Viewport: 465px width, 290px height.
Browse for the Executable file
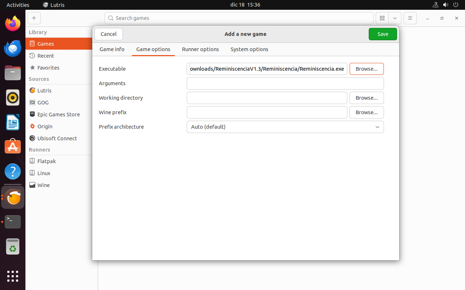[x=367, y=69]
